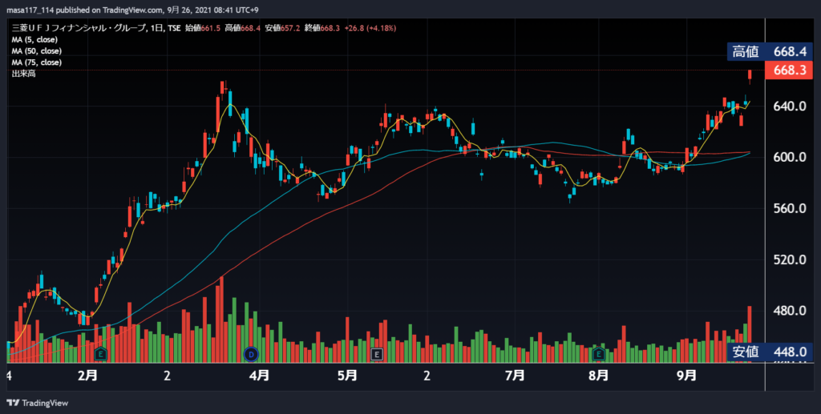Click the 三菱UFJフィナンシャル・グループ symbol title
Viewport: 821px width, 414px height.
(x=79, y=28)
